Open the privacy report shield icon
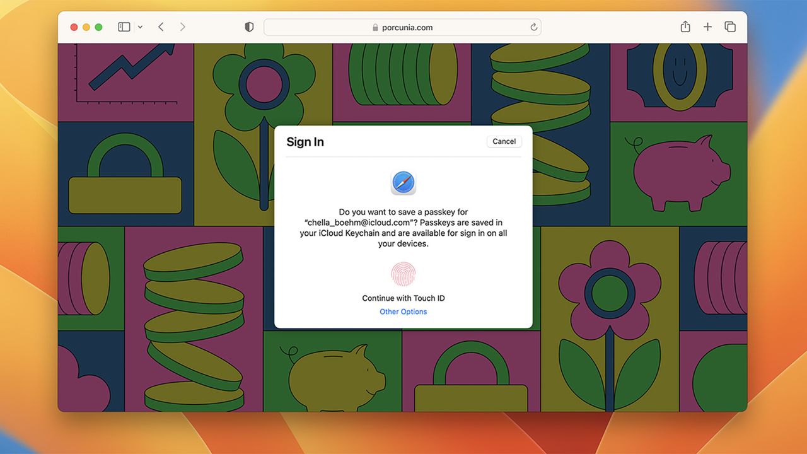 coord(249,27)
